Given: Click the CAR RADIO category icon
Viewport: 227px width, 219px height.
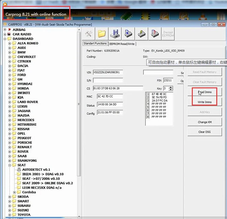Looking at the screenshot, I should 9,34.
